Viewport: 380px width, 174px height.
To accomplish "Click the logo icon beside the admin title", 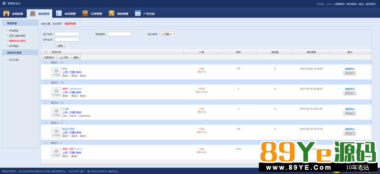I will pyautogui.click(x=4, y=4).
